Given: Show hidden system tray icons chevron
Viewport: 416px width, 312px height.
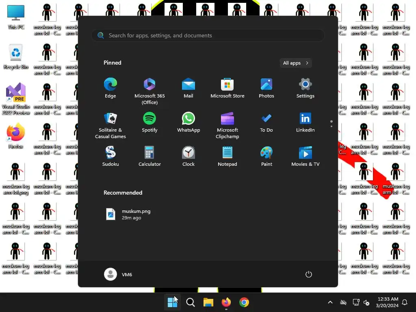Looking at the screenshot, I should coord(330,302).
